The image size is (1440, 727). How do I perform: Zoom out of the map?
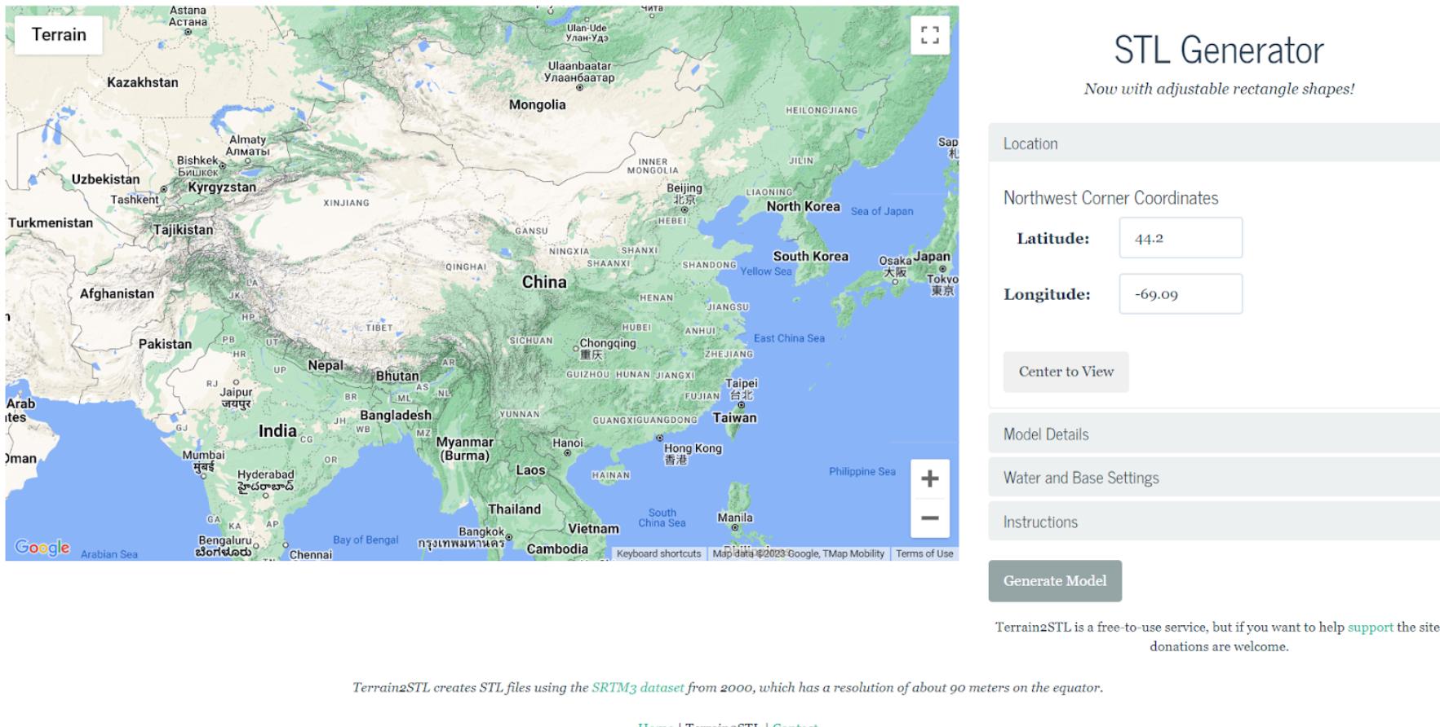tap(929, 518)
